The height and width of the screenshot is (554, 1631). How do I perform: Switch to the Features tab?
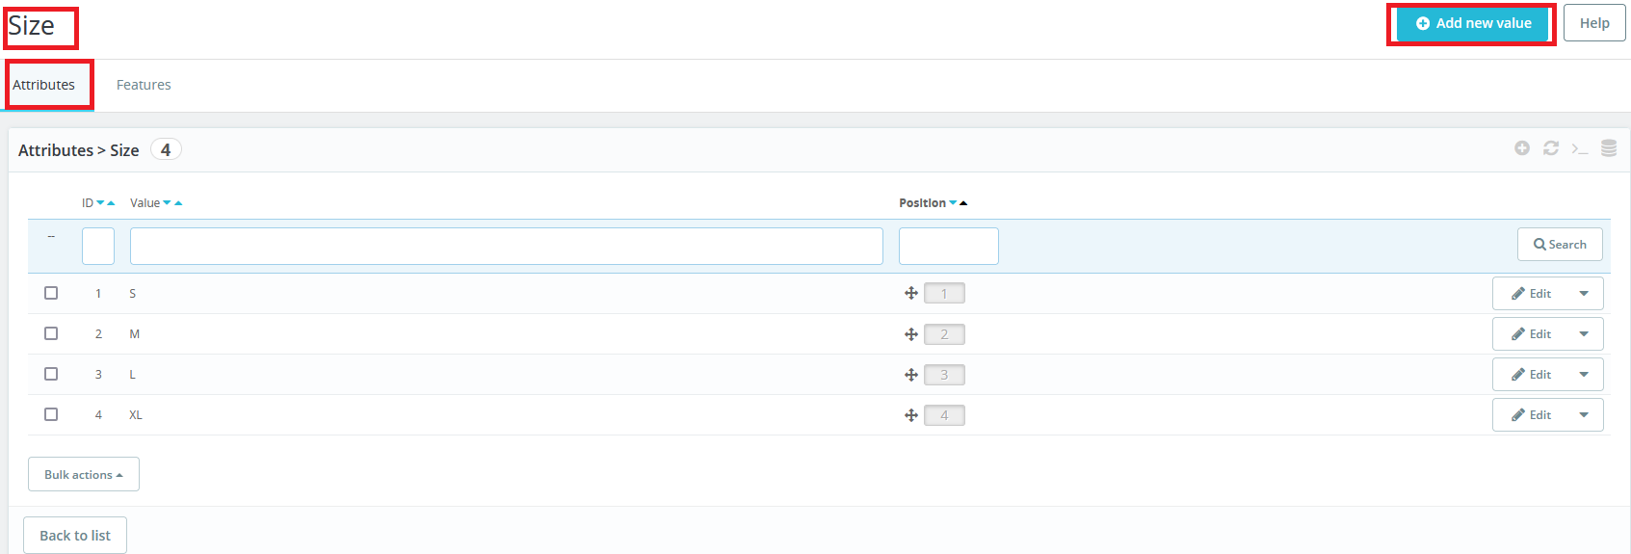tap(144, 85)
